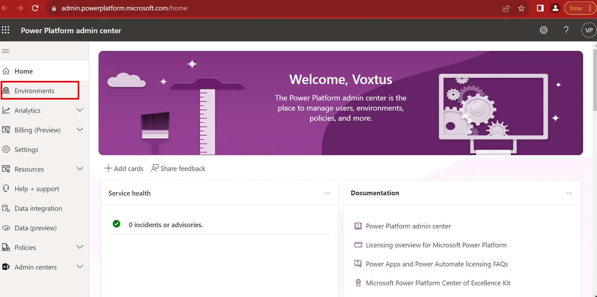This screenshot has height=297, width=597.
Task: Open the app launcher waffle icon
Action: click(6, 30)
